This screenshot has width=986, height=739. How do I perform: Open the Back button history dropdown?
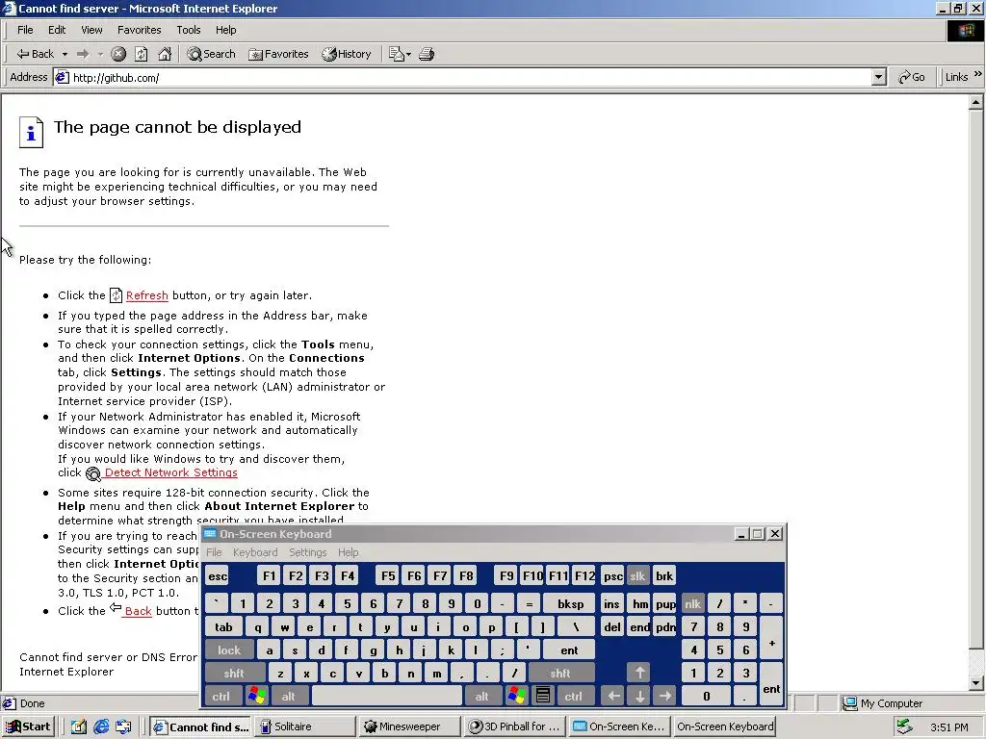[65, 54]
